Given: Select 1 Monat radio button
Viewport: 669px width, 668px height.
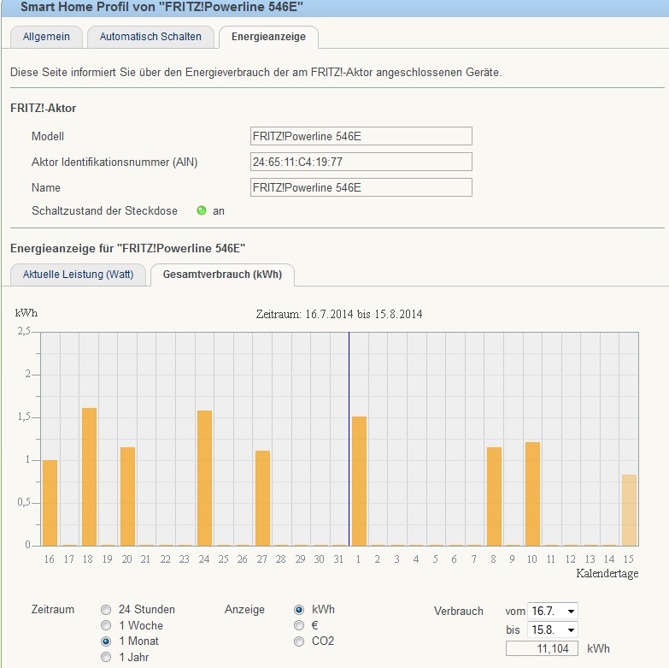Looking at the screenshot, I should [x=106, y=641].
